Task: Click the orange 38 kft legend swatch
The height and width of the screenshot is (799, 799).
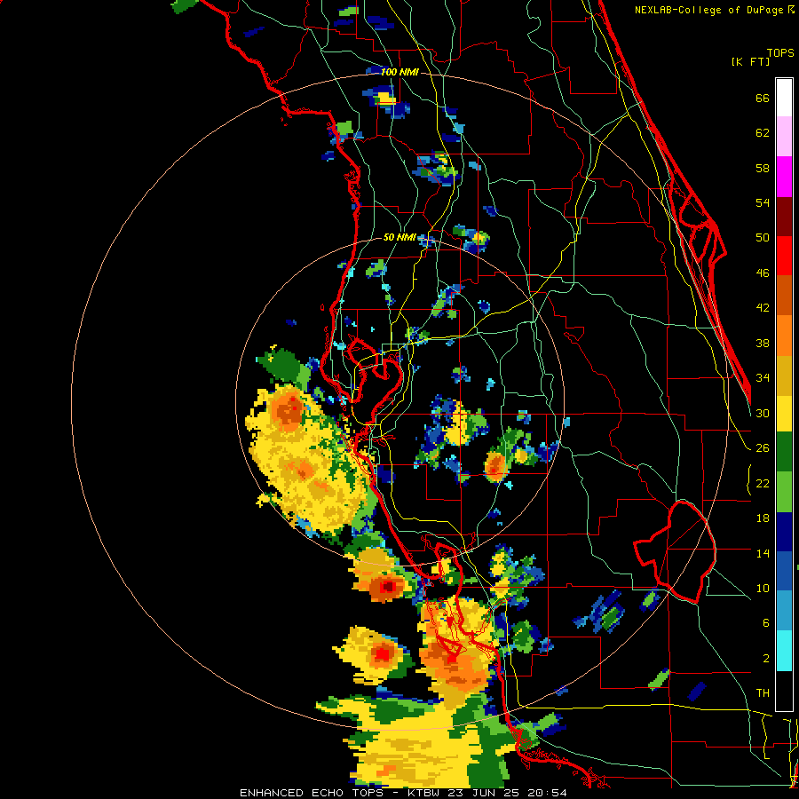Action: 784,335
